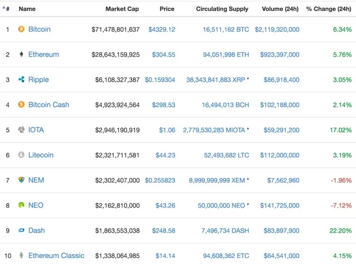Click Ethereum Classic volume $64,541,000

[x=281, y=256]
